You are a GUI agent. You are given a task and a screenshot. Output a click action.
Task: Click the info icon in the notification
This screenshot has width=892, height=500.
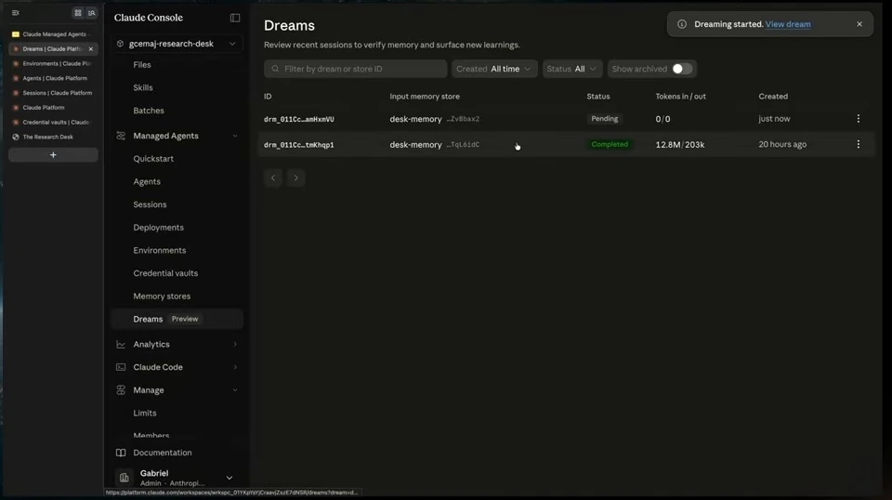(681, 24)
